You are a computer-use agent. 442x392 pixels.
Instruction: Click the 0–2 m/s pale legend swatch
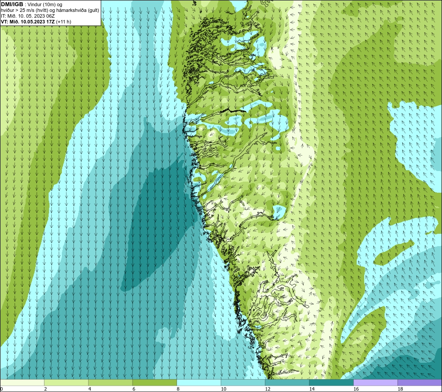point(22,382)
